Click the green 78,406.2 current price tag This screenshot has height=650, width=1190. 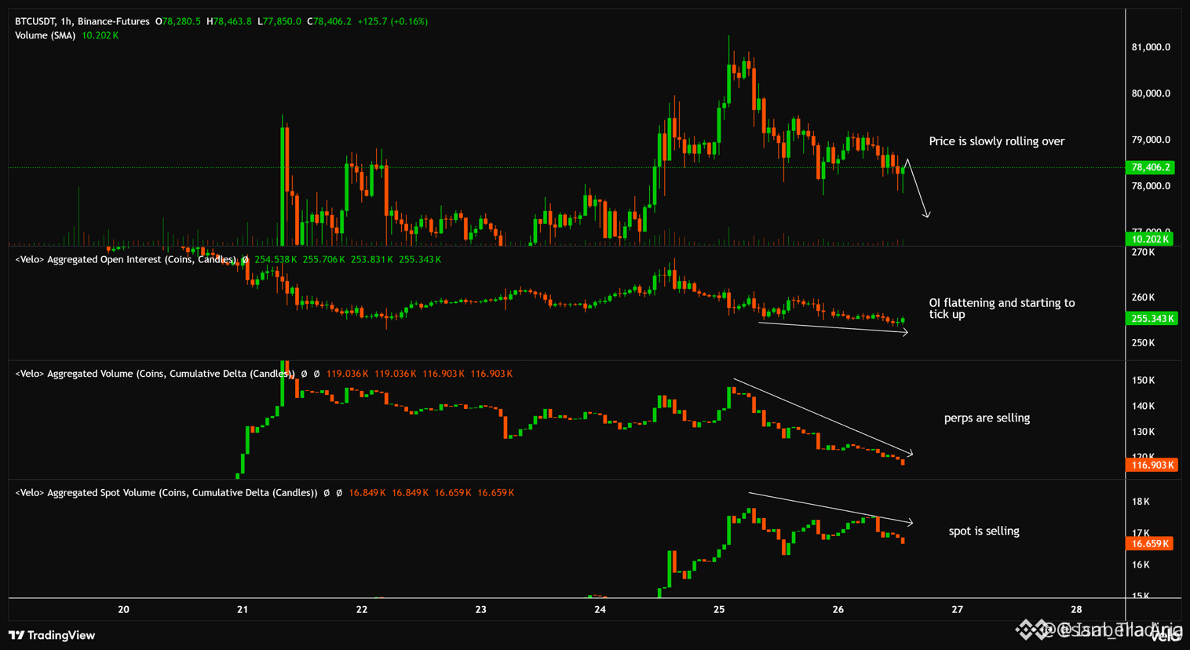coord(1150,167)
